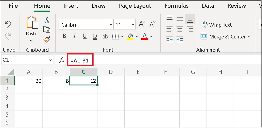Viewport: 262px width, 128px height.
Task: Open the Page Layout tab
Action: pos(135,6)
